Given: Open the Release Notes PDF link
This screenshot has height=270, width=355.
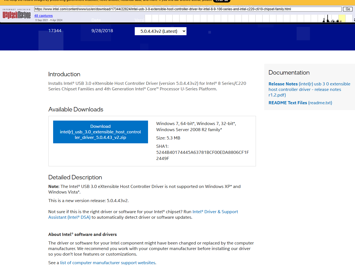Looking at the screenshot, I should 309,89.
